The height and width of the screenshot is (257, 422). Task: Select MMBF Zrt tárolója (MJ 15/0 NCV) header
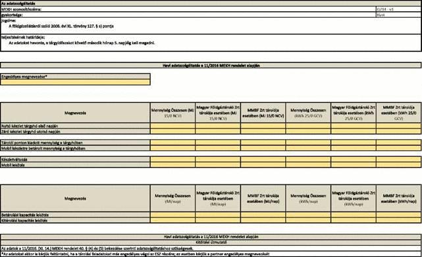pos(263,113)
